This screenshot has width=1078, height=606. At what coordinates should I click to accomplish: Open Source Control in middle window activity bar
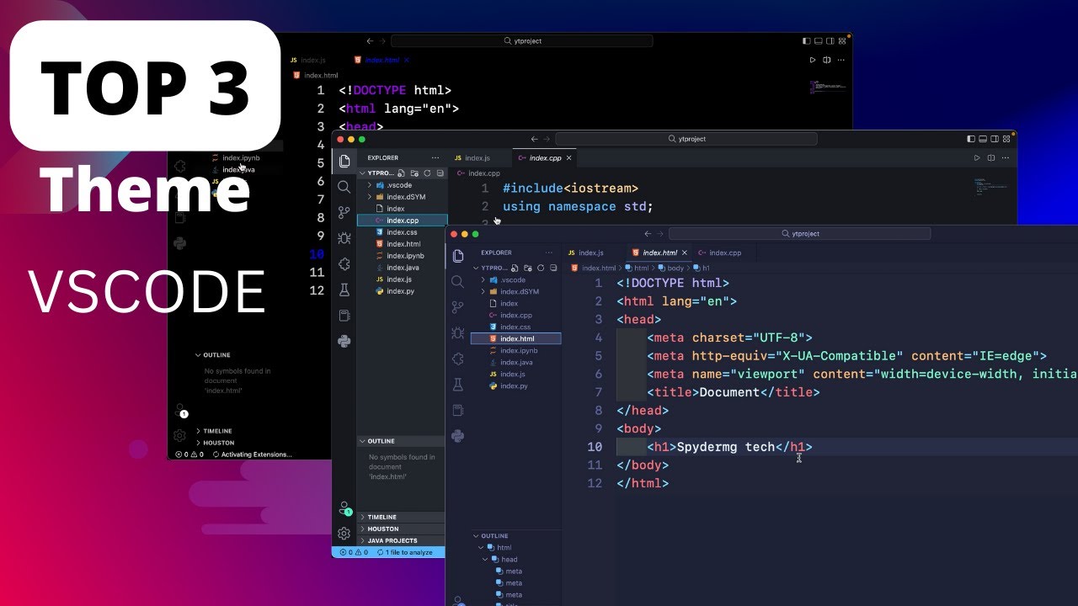point(344,212)
